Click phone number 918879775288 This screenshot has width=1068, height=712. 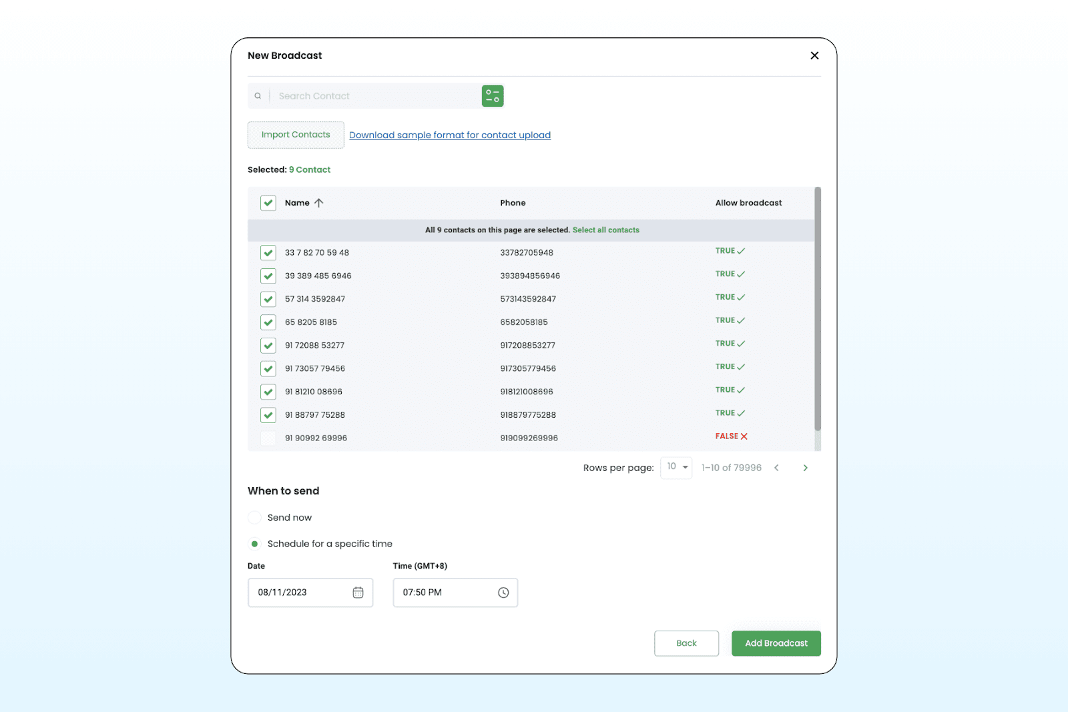(x=528, y=415)
